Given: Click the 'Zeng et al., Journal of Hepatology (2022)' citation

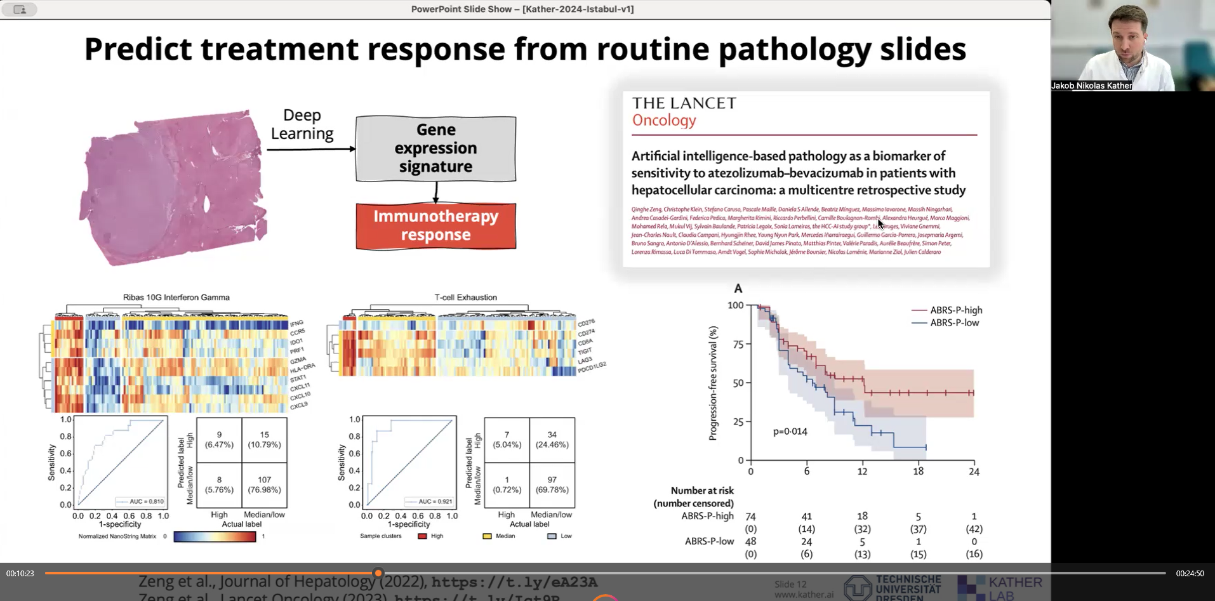Looking at the screenshot, I should tap(283, 581).
